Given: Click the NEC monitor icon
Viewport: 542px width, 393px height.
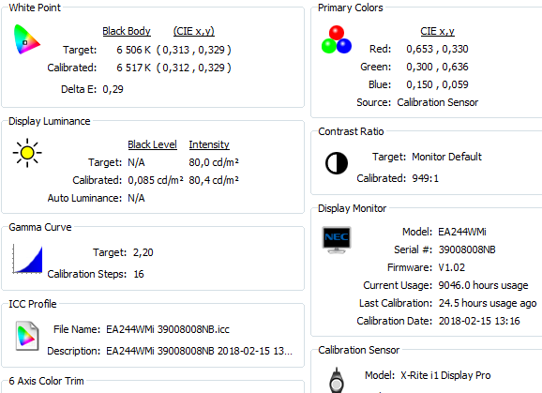Looking at the screenshot, I should (x=337, y=239).
